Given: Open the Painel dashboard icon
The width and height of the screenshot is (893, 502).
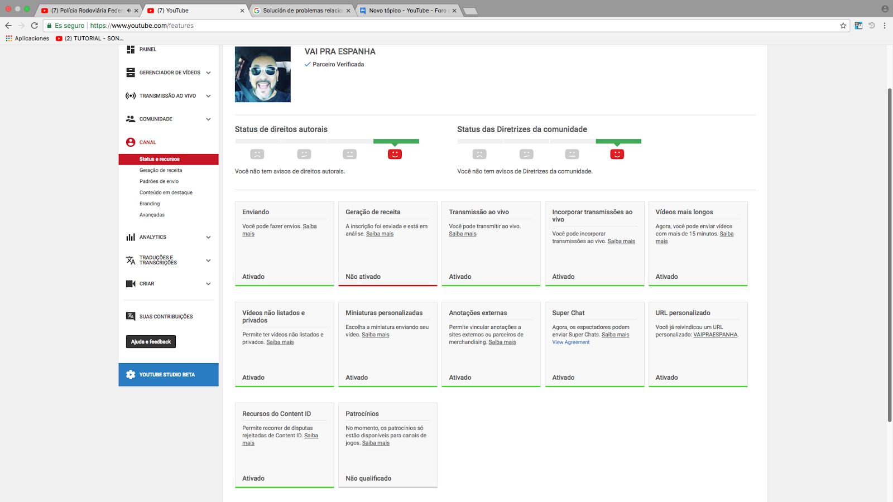Looking at the screenshot, I should pos(131,50).
